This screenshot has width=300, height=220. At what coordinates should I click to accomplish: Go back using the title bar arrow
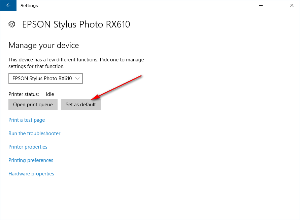(8, 5)
